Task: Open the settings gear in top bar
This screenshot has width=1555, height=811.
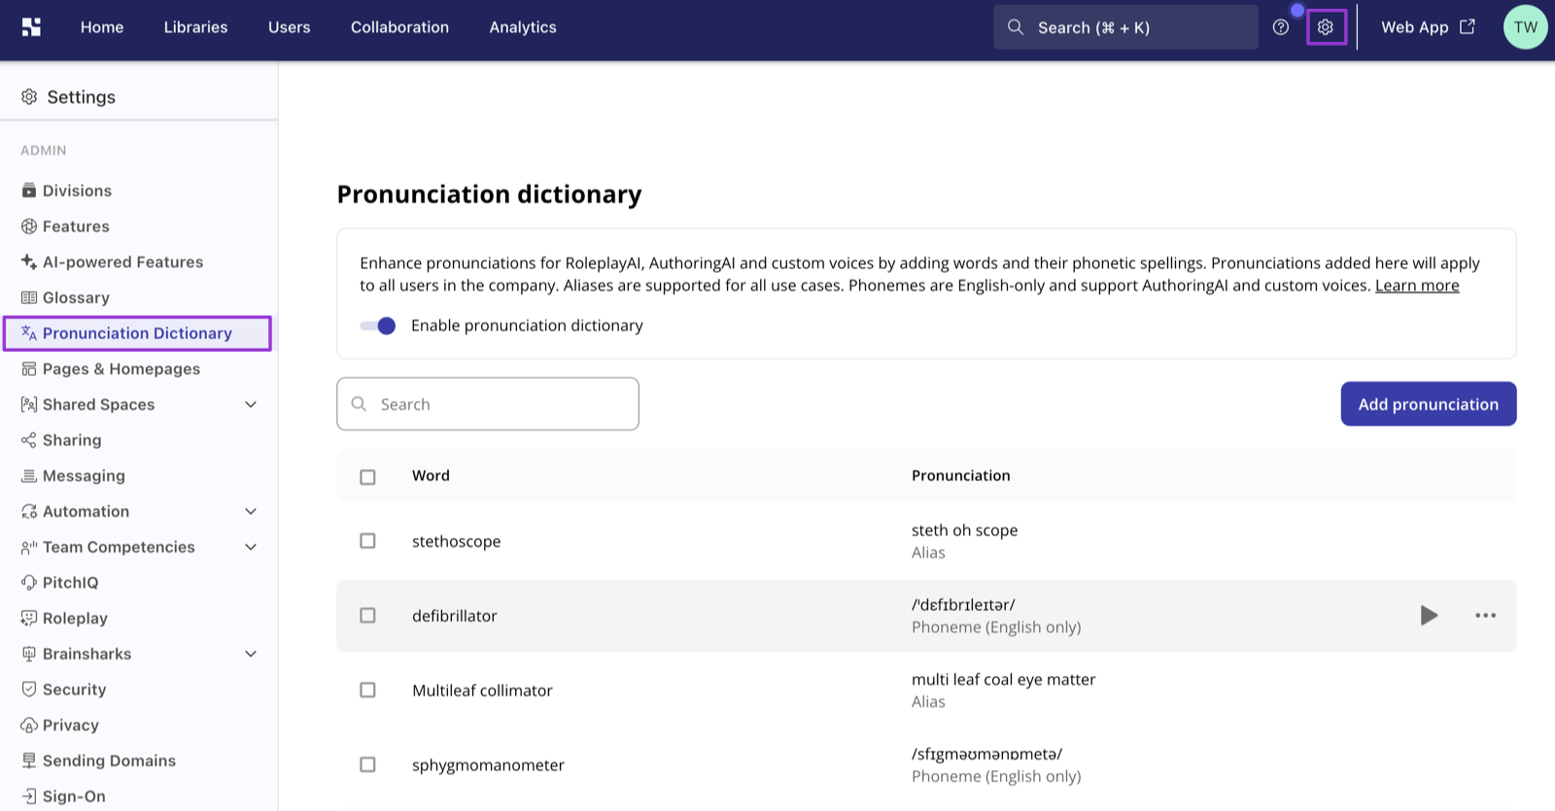Action: point(1326,27)
